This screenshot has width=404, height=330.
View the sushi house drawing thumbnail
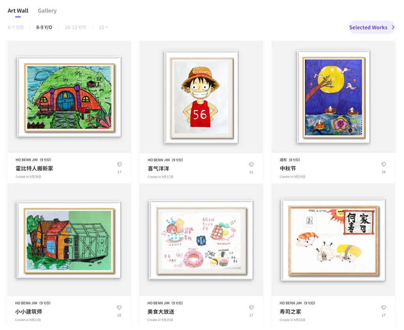click(333, 240)
